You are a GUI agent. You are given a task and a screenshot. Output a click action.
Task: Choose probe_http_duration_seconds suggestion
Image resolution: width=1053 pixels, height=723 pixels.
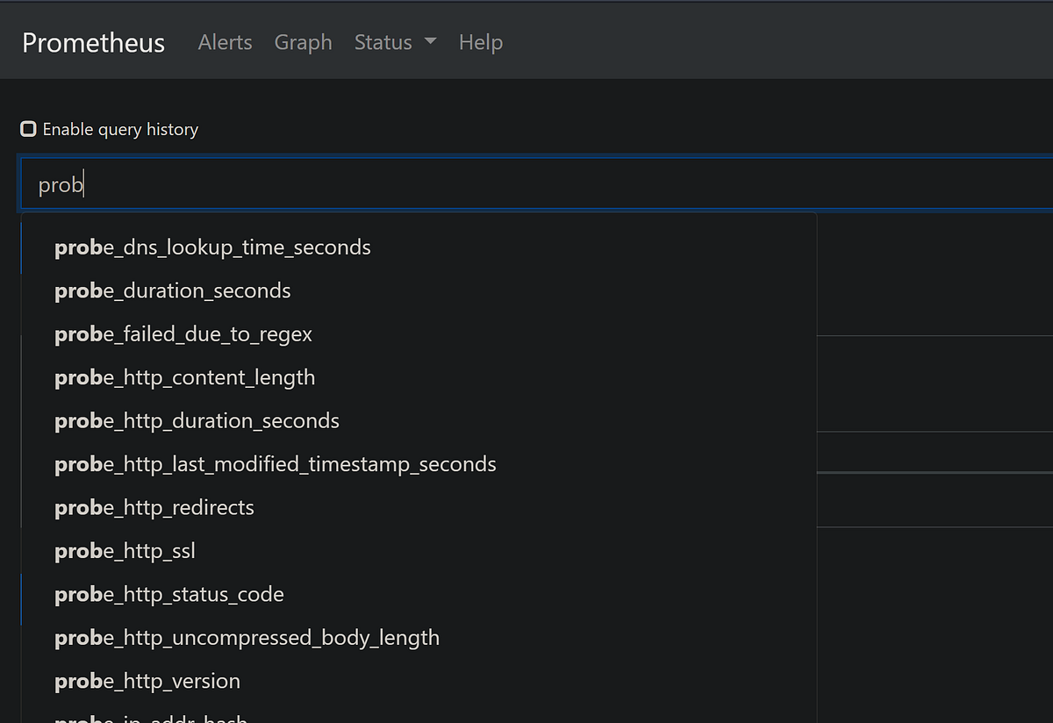point(197,420)
